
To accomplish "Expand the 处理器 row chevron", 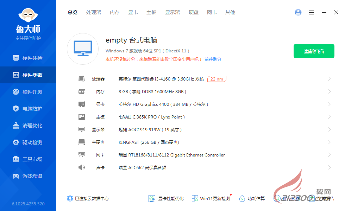I will [330, 79].
